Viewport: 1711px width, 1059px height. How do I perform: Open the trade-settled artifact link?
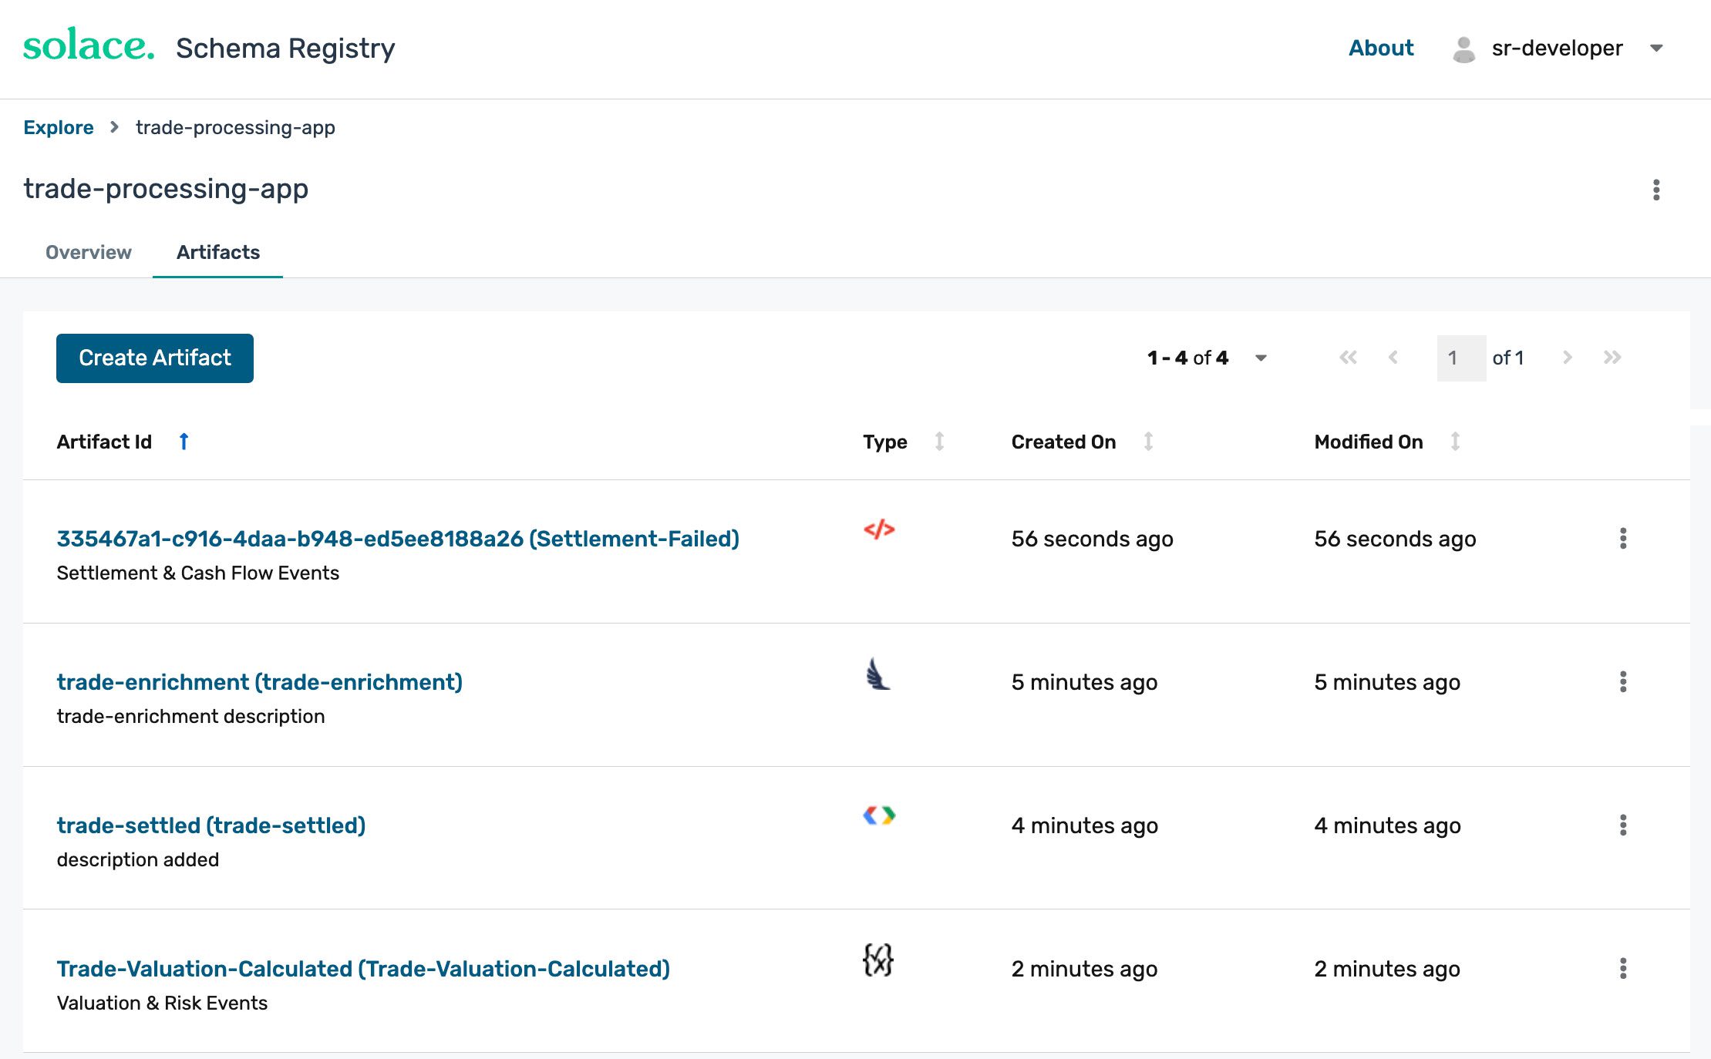coord(211,825)
